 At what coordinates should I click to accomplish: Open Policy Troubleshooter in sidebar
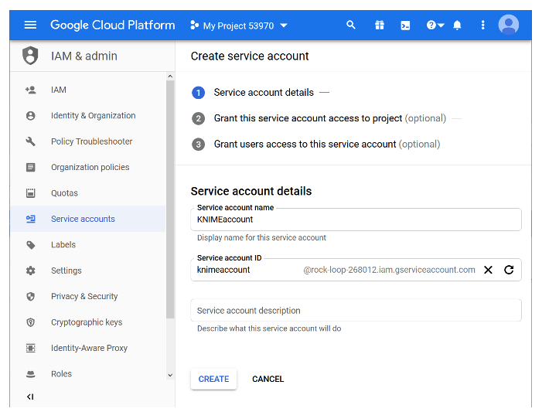pos(91,141)
